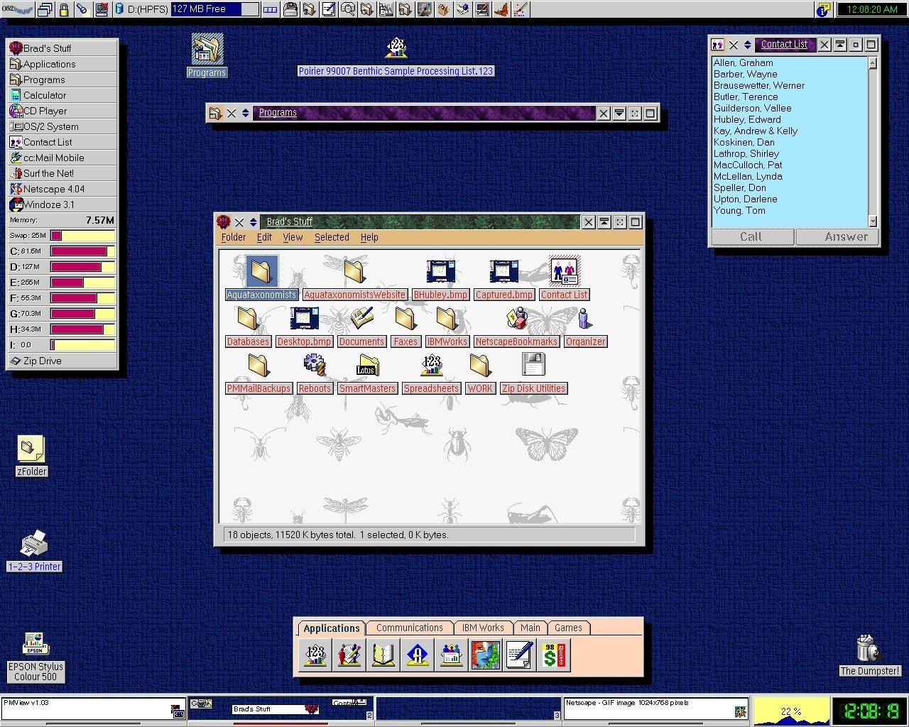Click the information icon beside the clock
The height and width of the screenshot is (727, 909).
(x=824, y=9)
